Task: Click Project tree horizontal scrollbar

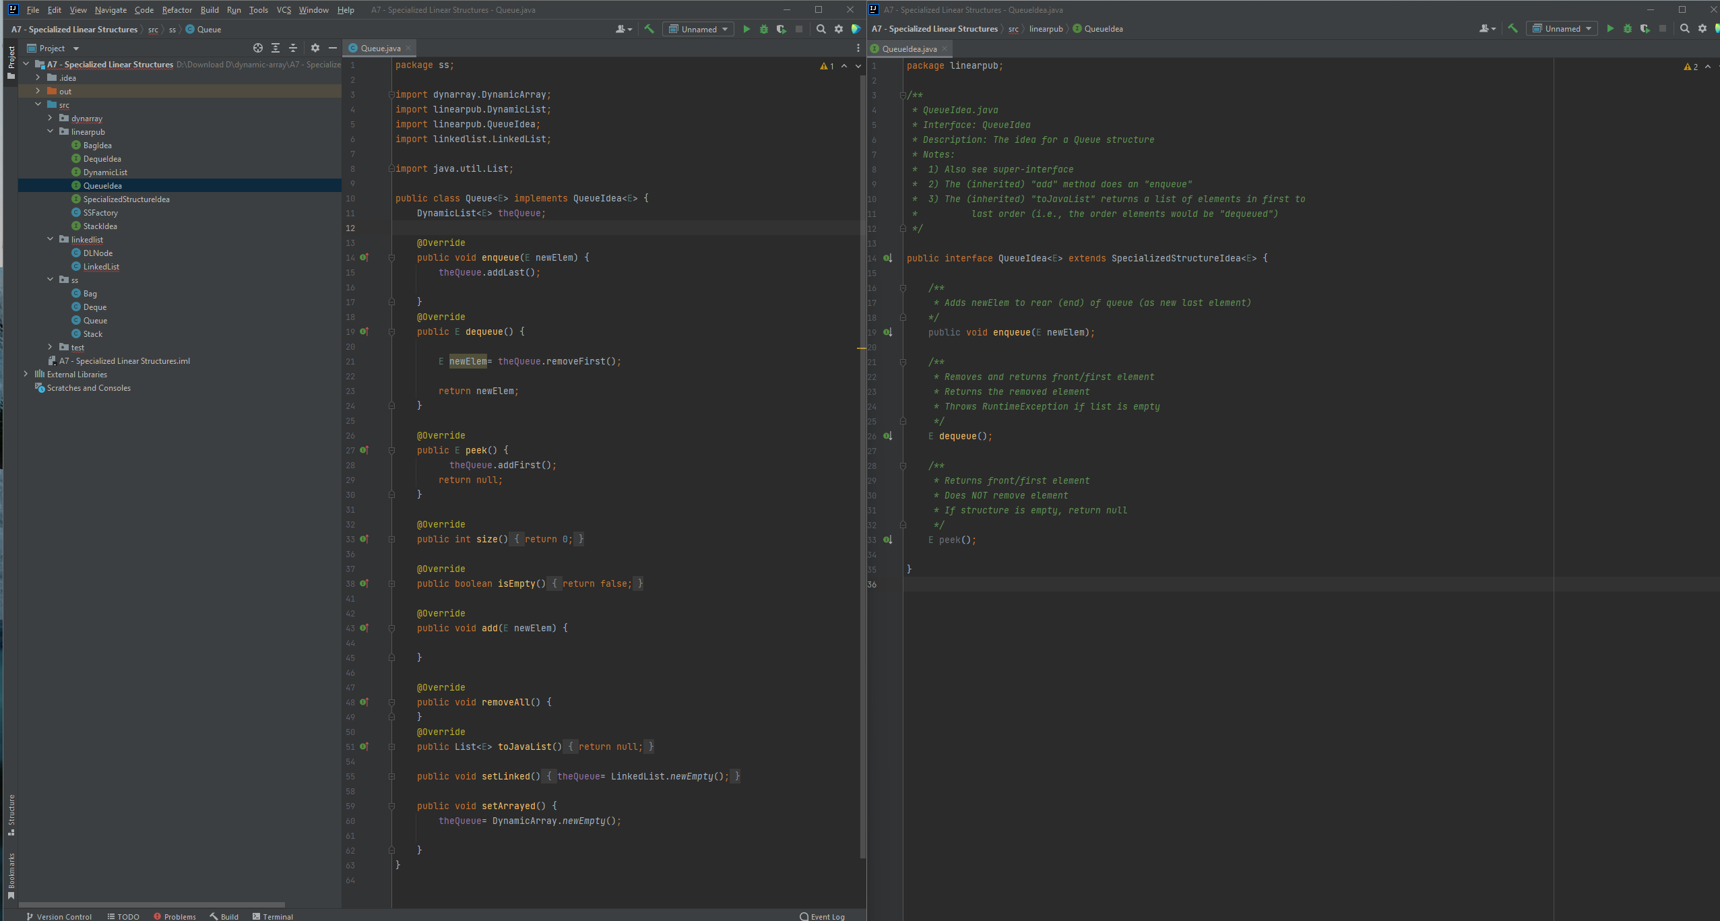Action: point(152,904)
